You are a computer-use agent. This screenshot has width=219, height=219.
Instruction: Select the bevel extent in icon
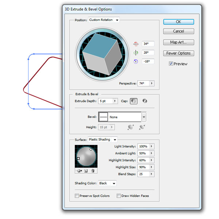(x=142, y=127)
